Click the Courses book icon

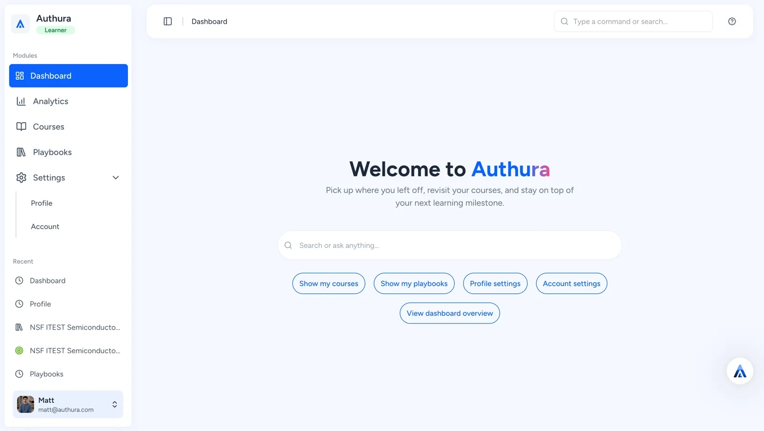tap(21, 127)
